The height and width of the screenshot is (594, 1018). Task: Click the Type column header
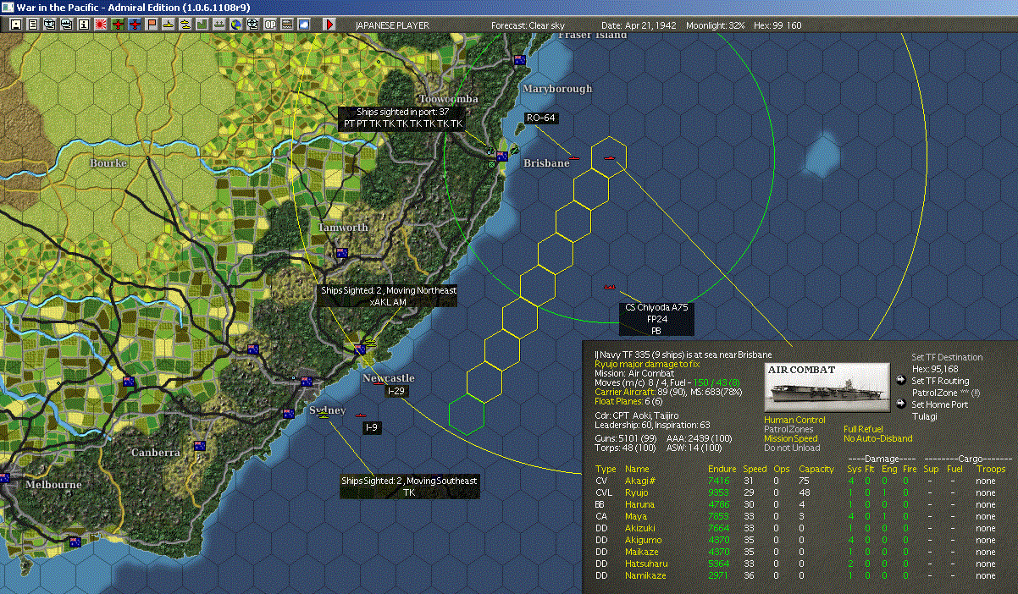[x=606, y=468]
